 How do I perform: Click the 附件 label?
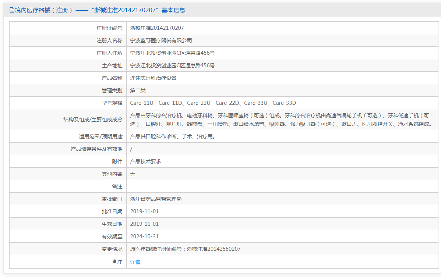[x=117, y=161]
